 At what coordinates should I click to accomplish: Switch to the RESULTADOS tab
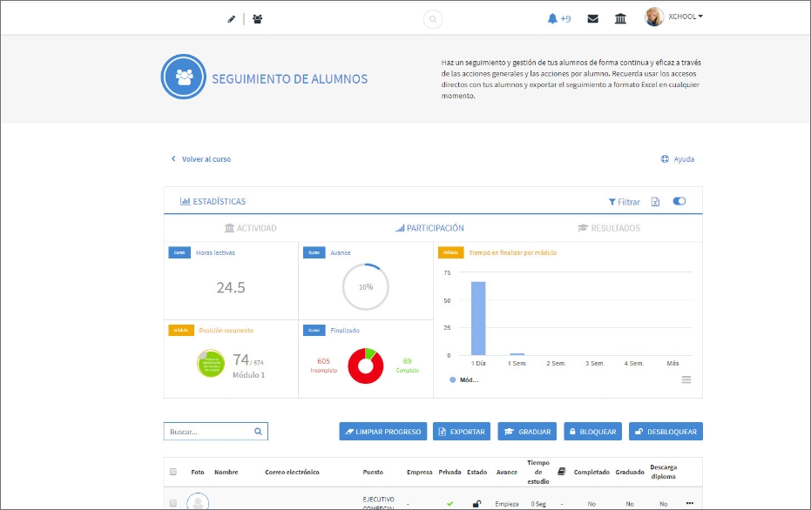pos(609,228)
